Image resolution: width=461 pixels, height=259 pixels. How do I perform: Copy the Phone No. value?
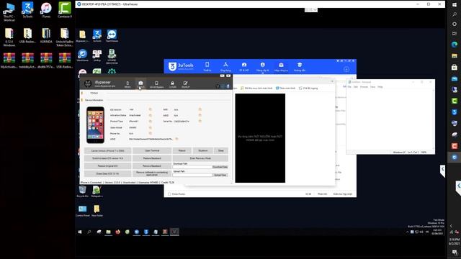pyautogui.click(x=151, y=133)
